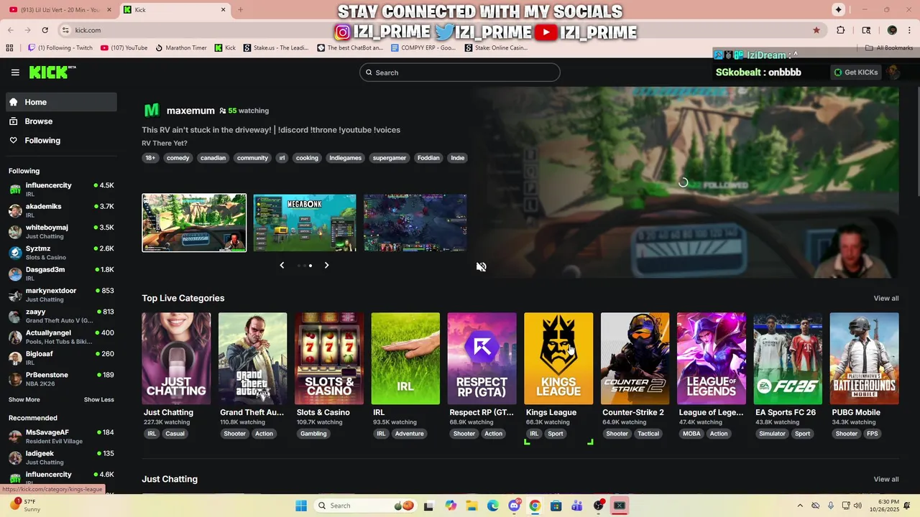This screenshot has width=920, height=517.
Task: Open the COMPYY ERP bookmark
Action: point(423,48)
